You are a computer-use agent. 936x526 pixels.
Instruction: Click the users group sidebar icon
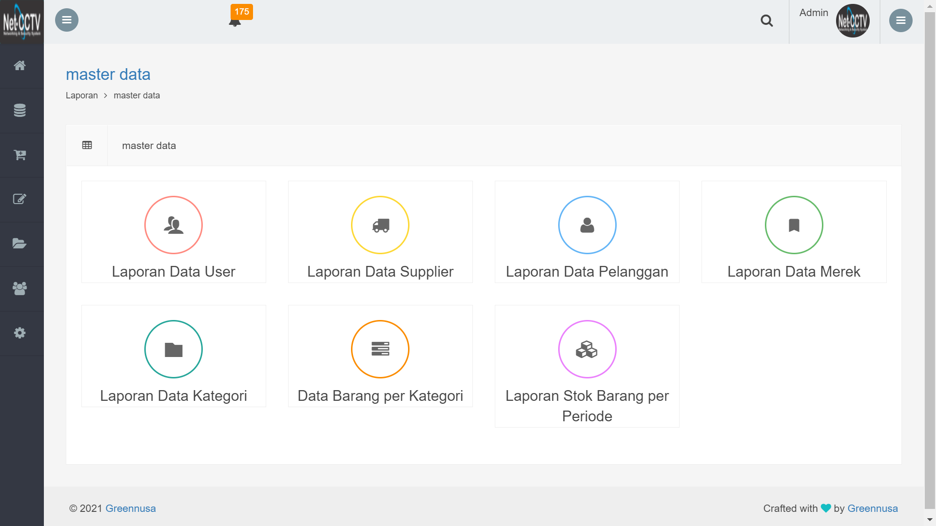point(19,288)
